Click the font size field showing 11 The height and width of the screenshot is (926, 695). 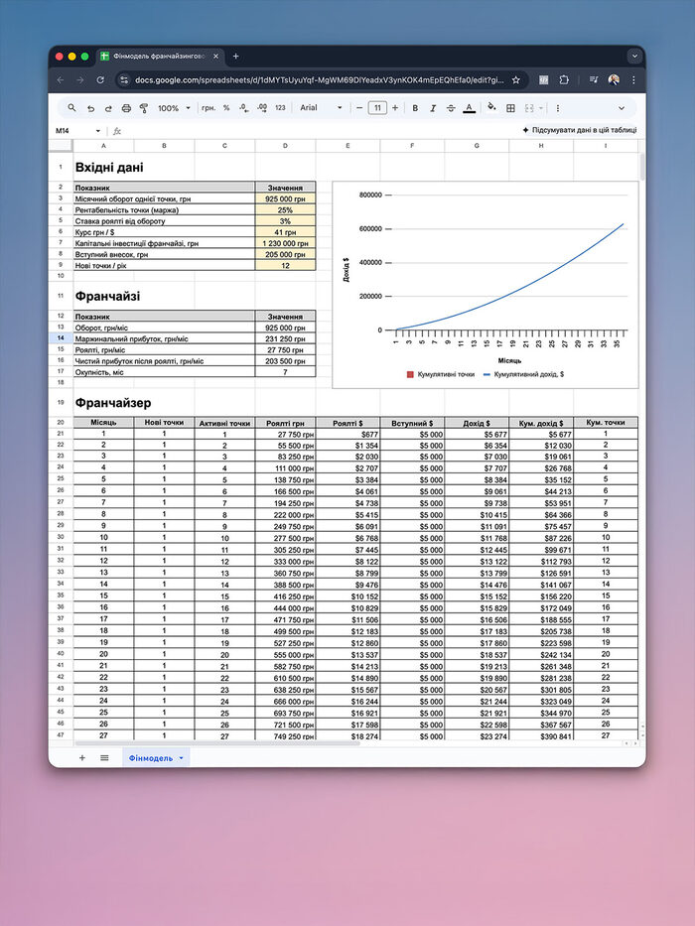tap(377, 108)
